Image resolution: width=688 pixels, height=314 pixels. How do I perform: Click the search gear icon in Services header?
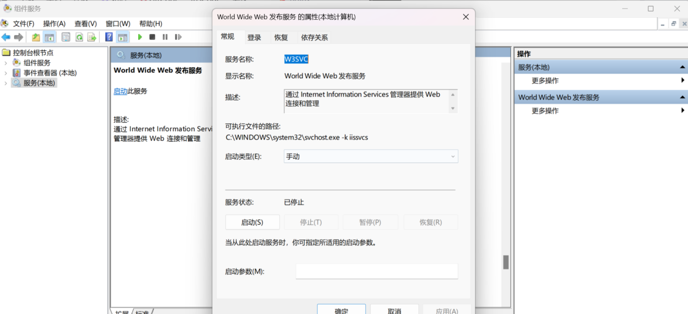121,55
